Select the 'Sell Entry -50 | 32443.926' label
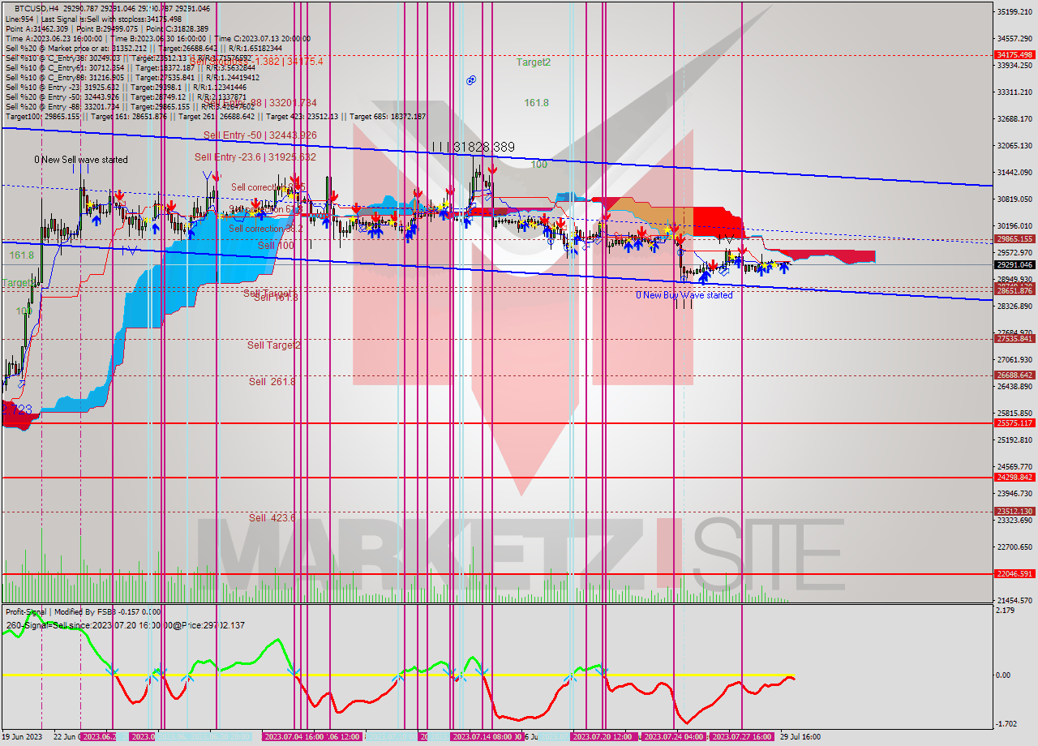 tap(260, 135)
